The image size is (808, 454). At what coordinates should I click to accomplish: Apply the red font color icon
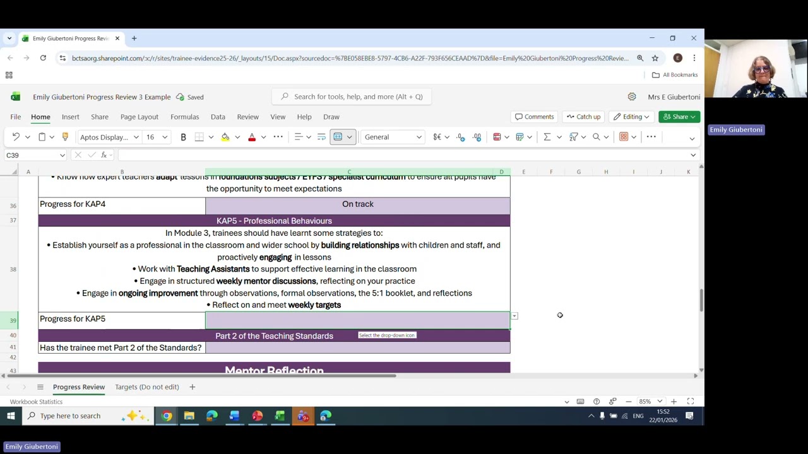(252, 137)
